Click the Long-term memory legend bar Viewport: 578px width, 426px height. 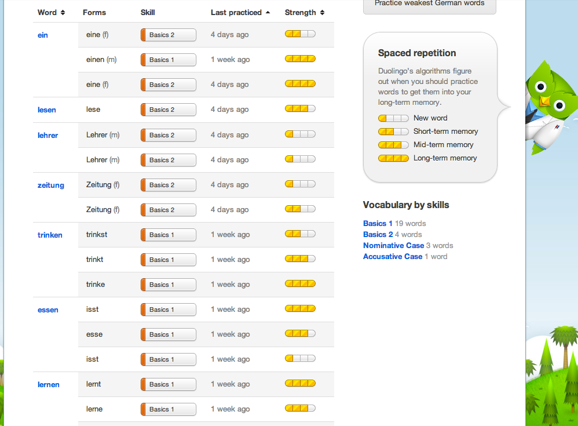point(393,158)
